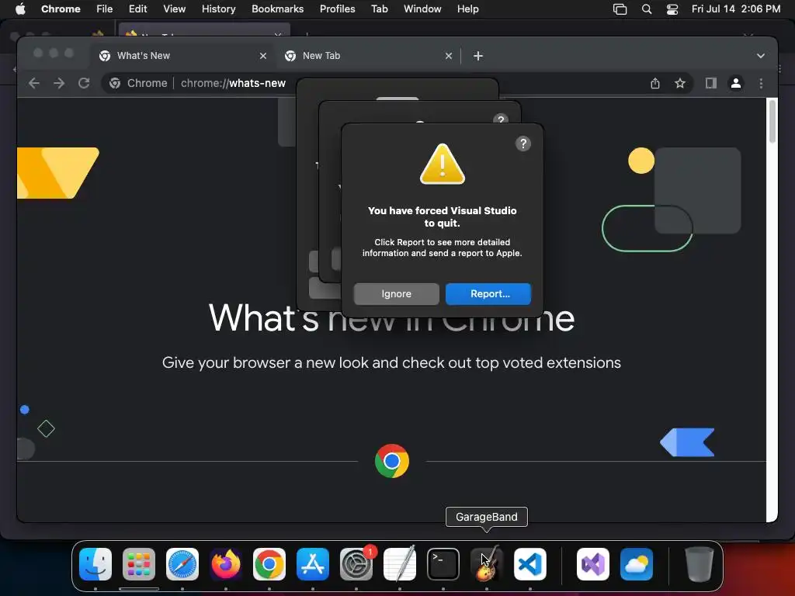
Task: Launch Firefox from the Dock
Action: [x=226, y=564]
